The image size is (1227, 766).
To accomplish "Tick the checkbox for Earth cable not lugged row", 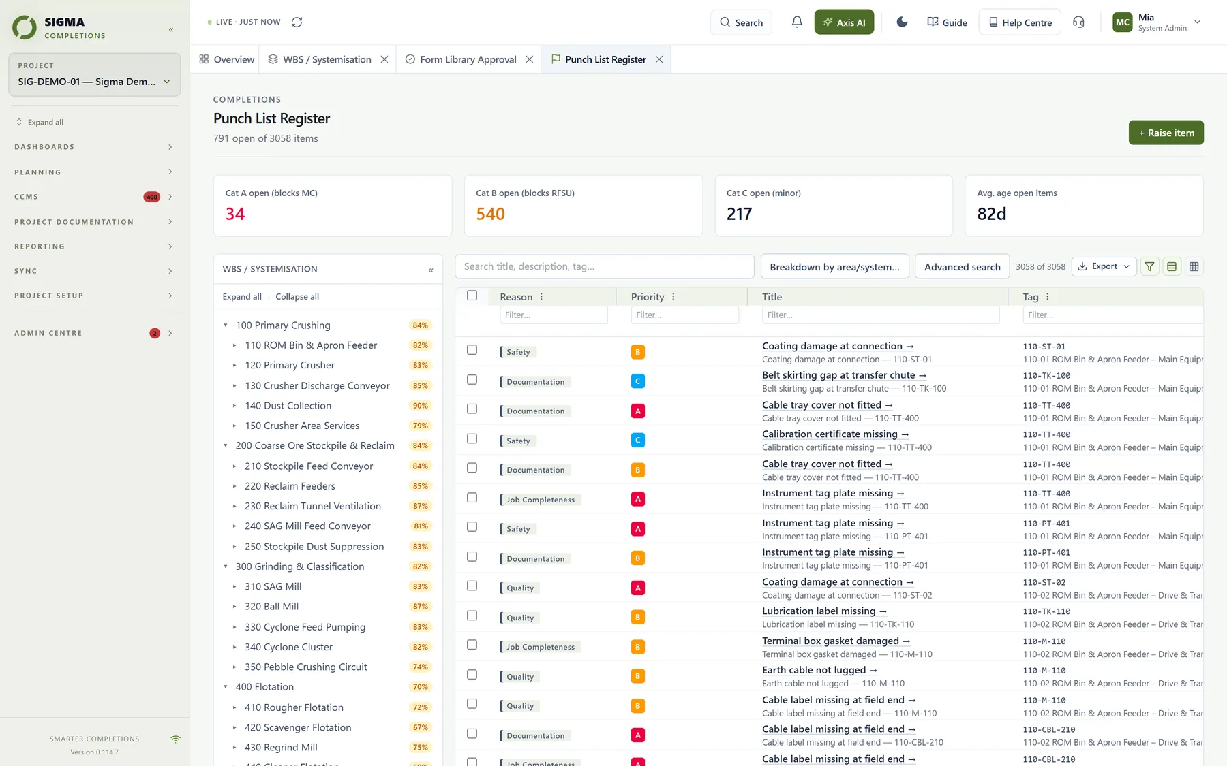I will coord(472,675).
